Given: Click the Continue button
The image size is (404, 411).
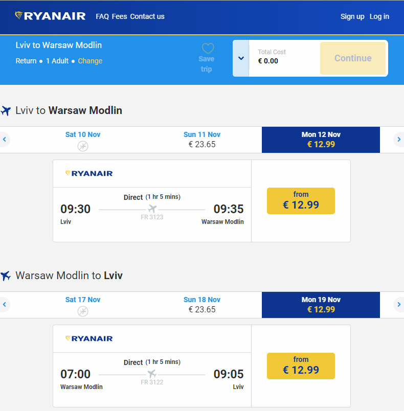Looking at the screenshot, I should tap(353, 58).
